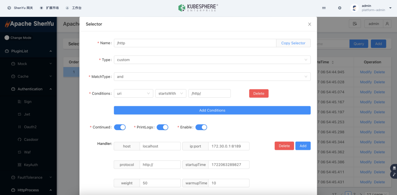Open the ShenYu 网关 top menu item
Viewport: 397px width, 195px height.
20,8
